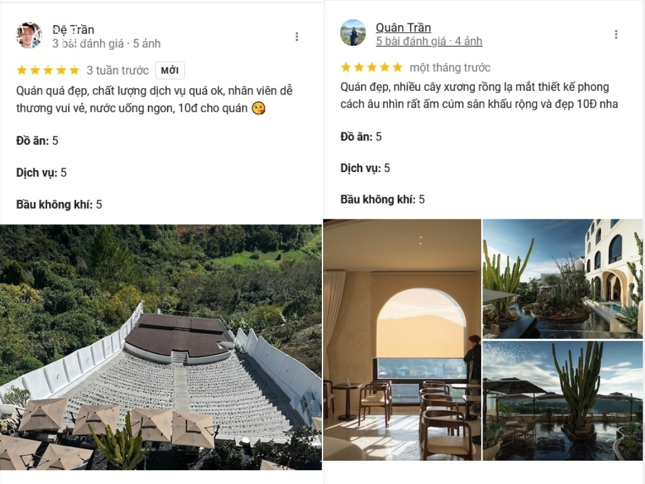
Task: Click '3 bài đánh giá · 5 ảnh' text
Action: (106, 43)
